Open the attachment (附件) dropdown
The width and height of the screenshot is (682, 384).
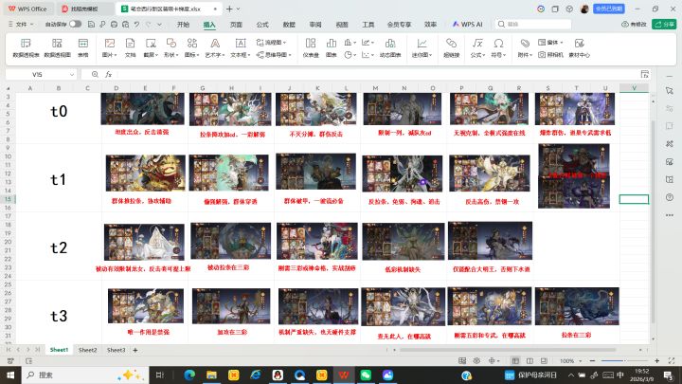pos(525,48)
